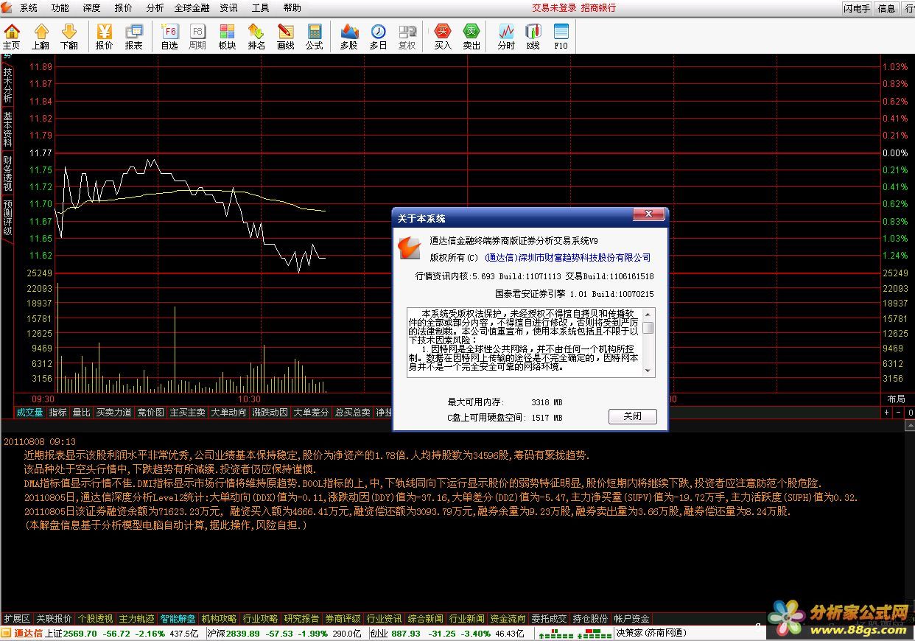This screenshot has height=641, width=915.
Task: Open 功能 menu
Action: [60, 8]
